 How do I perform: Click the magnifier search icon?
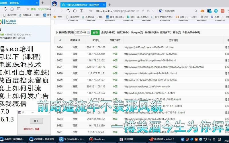pos(196,11)
